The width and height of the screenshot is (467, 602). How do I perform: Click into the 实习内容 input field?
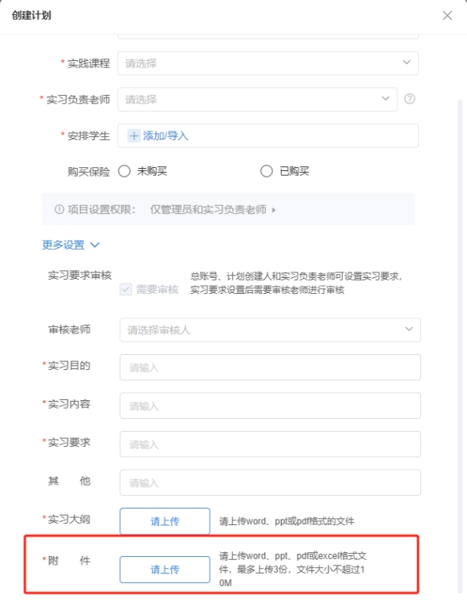coord(270,406)
